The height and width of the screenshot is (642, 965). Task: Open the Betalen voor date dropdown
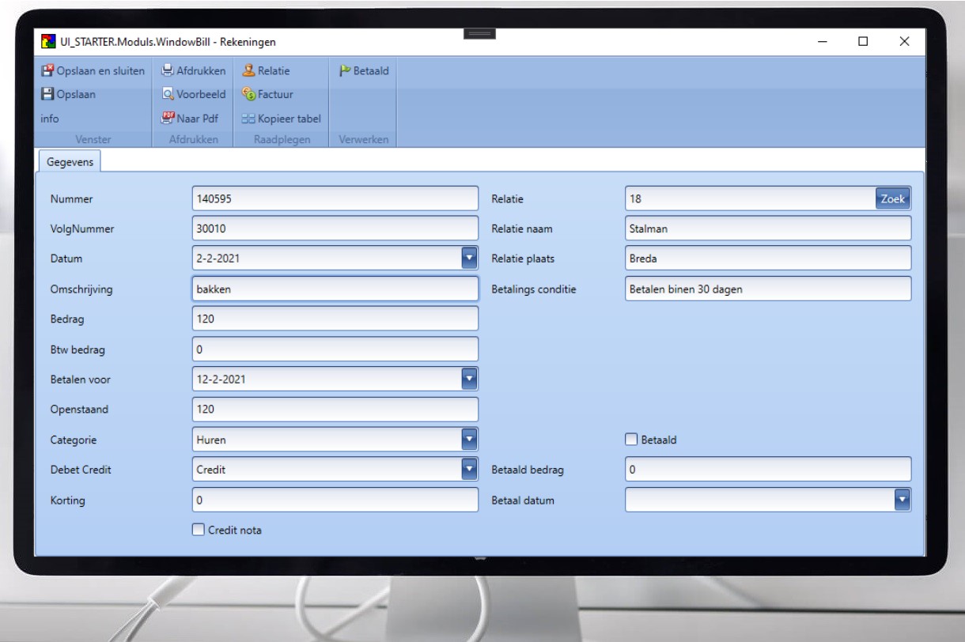470,379
